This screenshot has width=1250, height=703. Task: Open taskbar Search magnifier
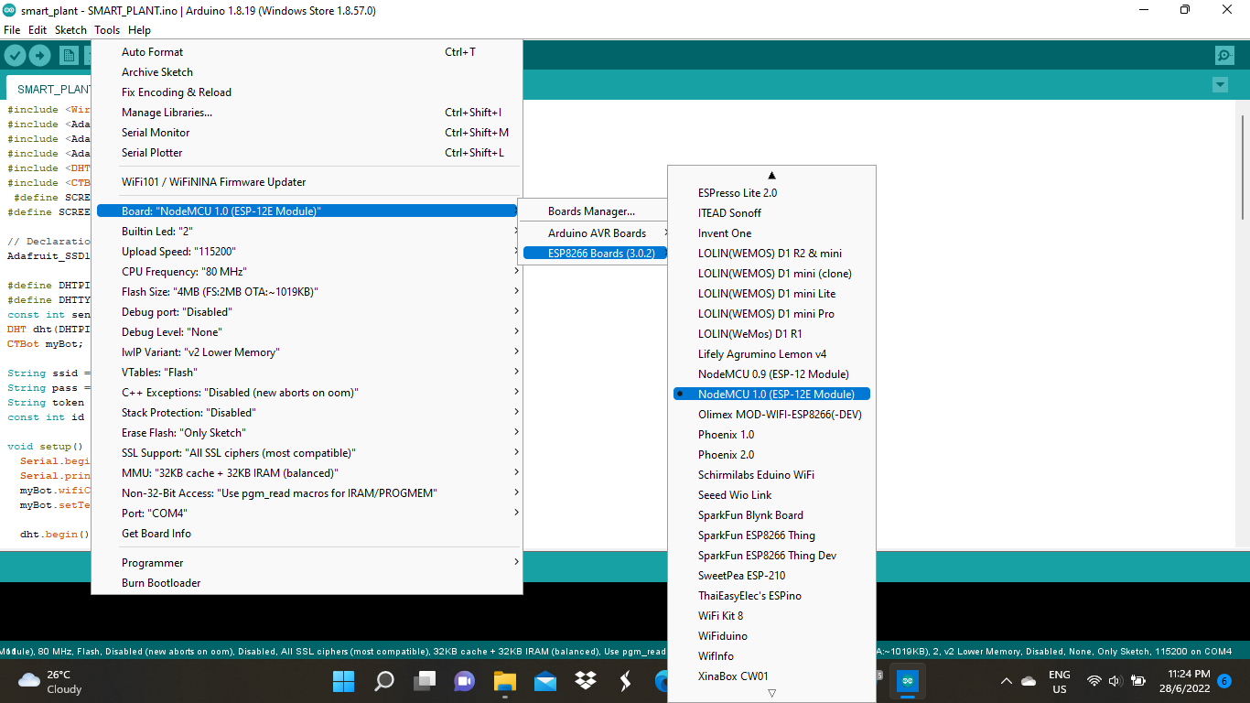[384, 681]
